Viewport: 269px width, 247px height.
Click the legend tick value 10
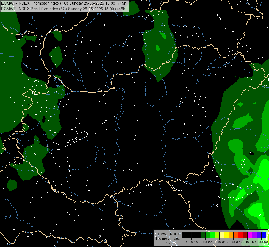(191, 242)
